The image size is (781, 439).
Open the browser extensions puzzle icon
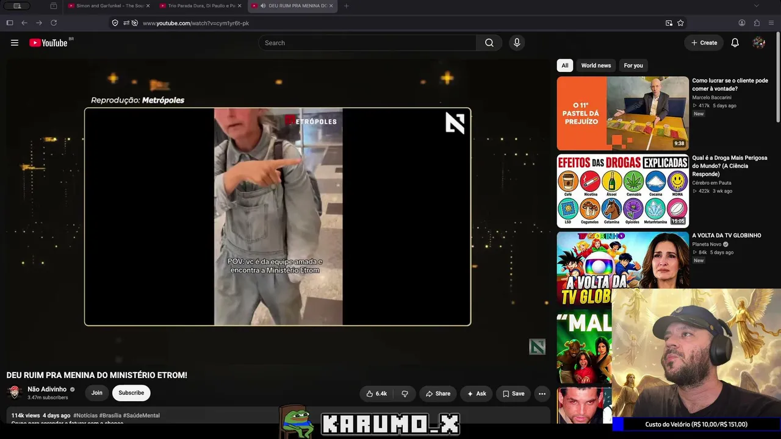(757, 23)
